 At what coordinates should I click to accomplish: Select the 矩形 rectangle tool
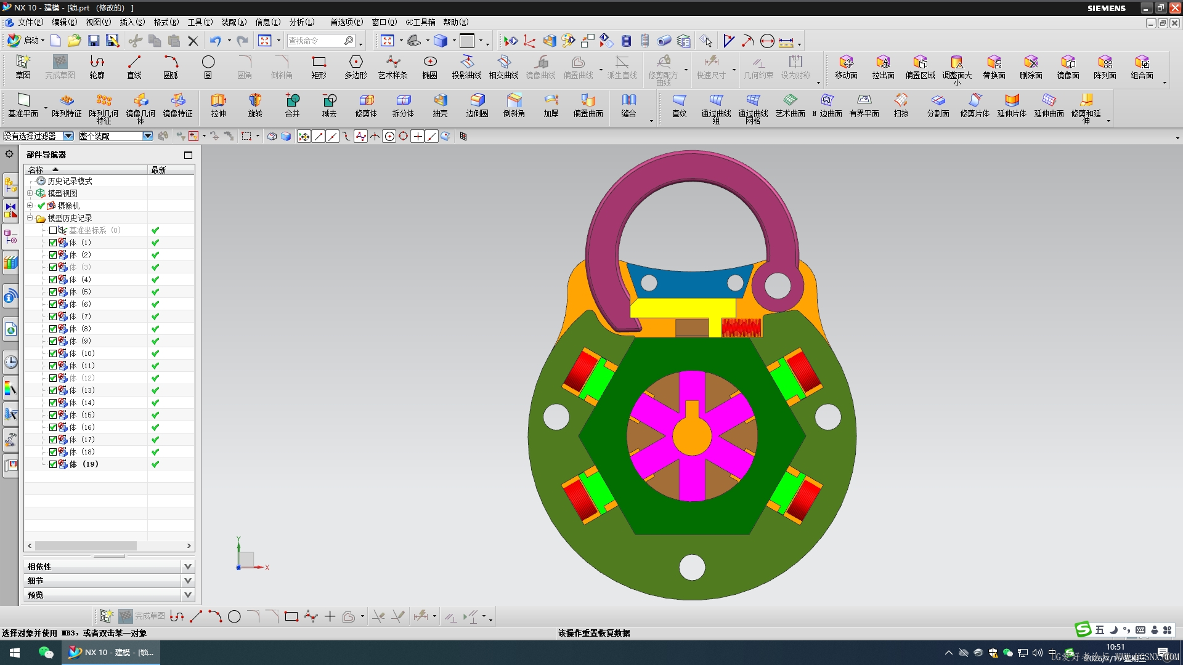[319, 66]
